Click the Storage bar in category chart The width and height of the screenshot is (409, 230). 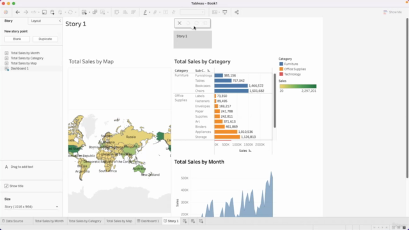point(228,137)
